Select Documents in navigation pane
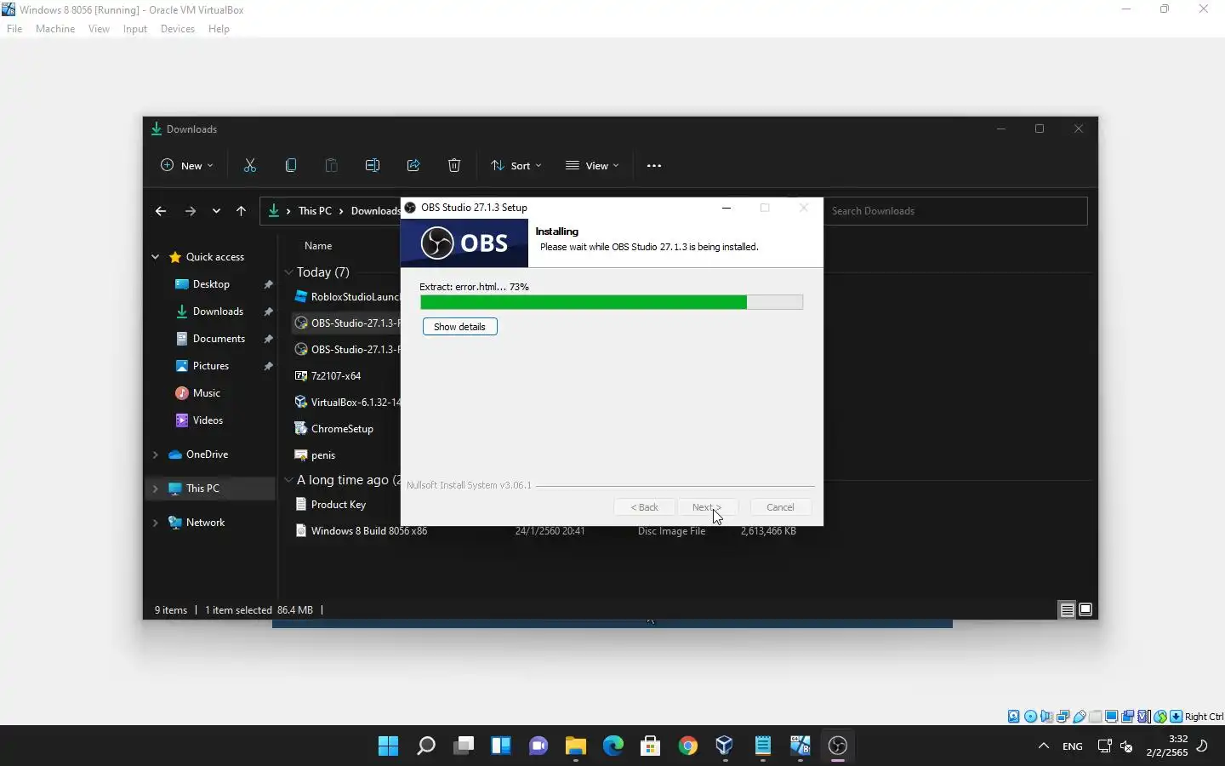The image size is (1225, 766). coord(219,339)
